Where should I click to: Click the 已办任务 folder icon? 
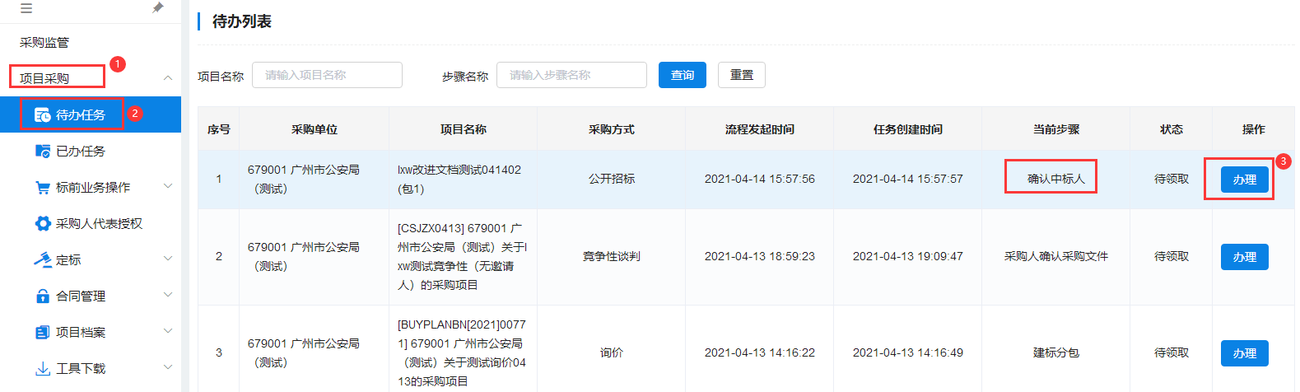click(43, 151)
